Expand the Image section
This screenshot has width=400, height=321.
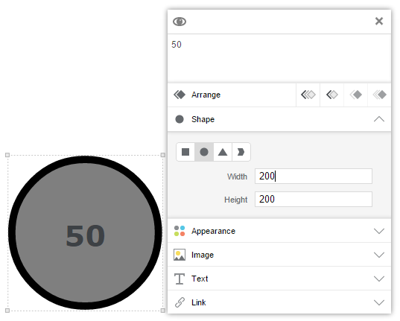point(279,255)
